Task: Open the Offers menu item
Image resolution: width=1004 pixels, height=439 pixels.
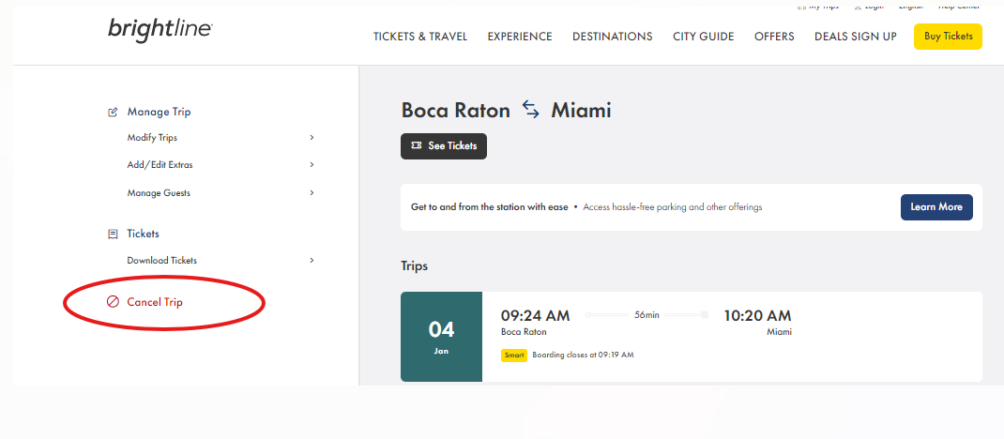Action: coord(774,37)
